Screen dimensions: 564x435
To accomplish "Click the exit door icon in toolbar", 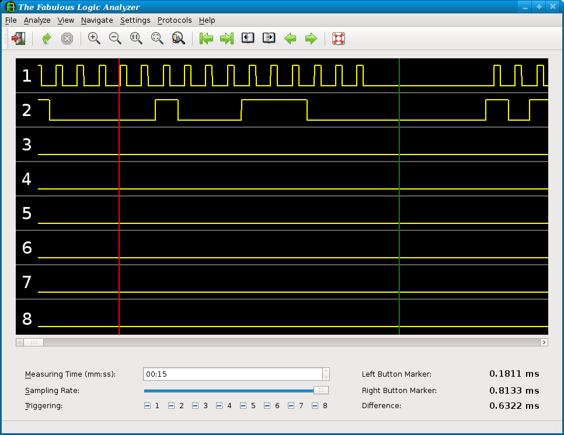I will pyautogui.click(x=19, y=38).
